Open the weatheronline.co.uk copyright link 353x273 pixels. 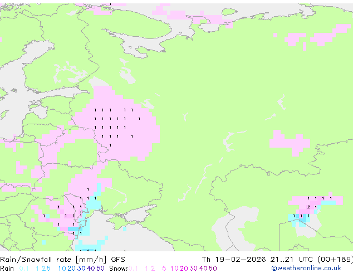pyautogui.click(x=306, y=269)
